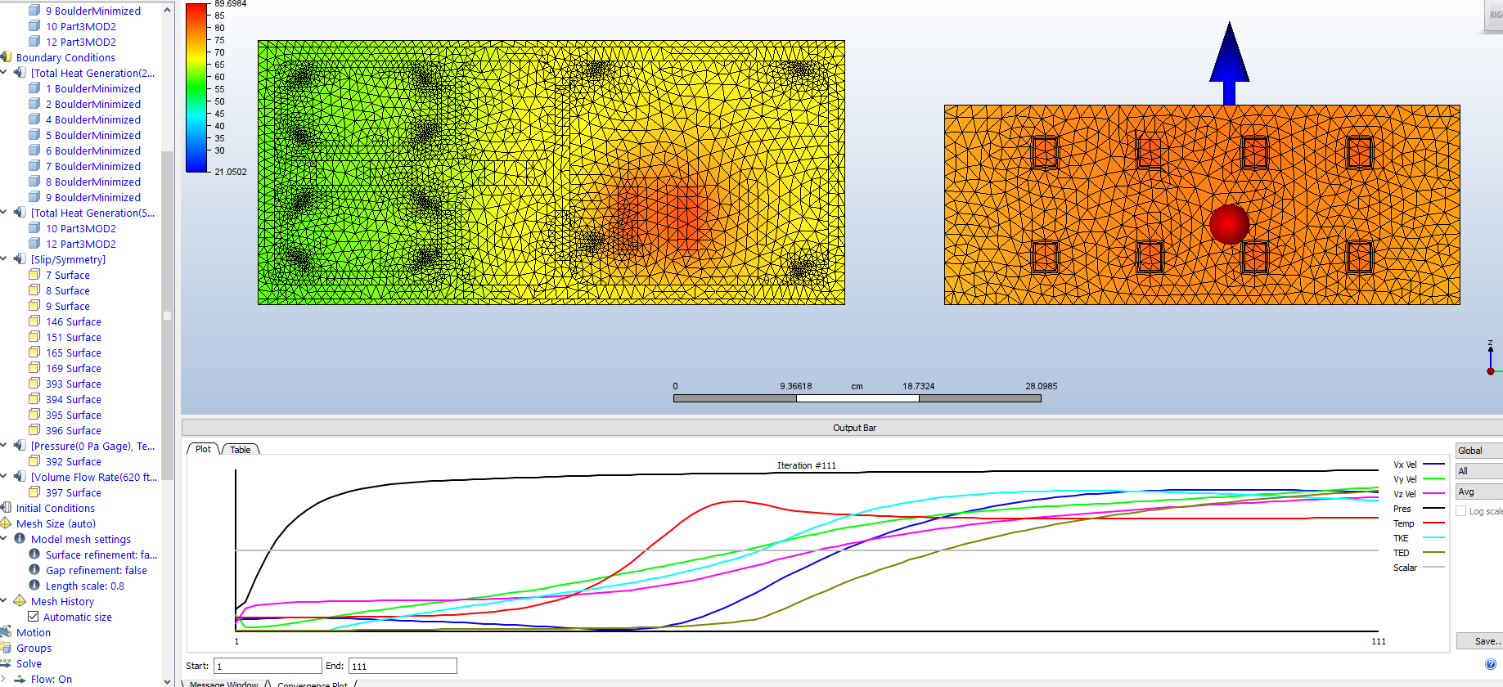
Task: Collapse the second Total Heat Generation group
Action: (4, 213)
